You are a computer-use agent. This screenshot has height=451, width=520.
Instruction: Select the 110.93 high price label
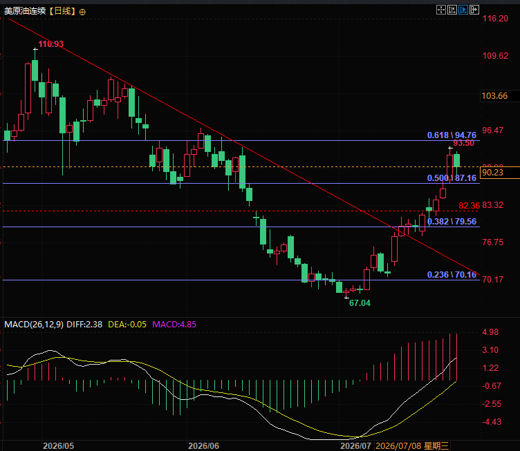tap(50, 44)
